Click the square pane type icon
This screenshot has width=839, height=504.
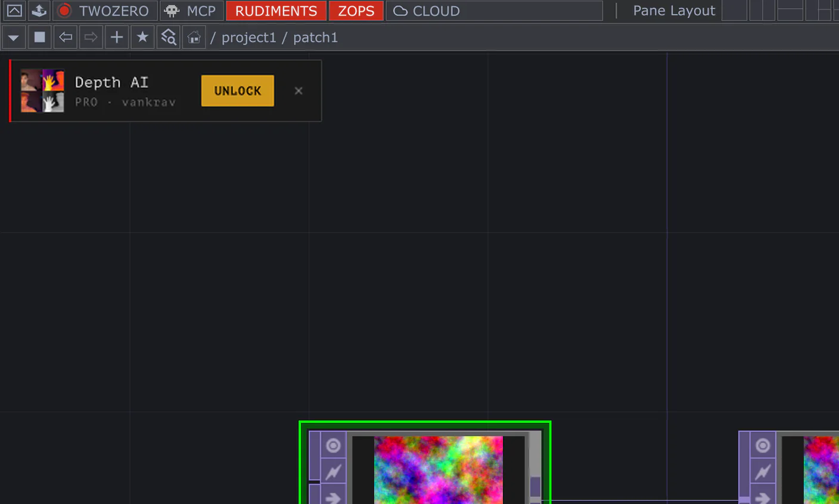[39, 38]
